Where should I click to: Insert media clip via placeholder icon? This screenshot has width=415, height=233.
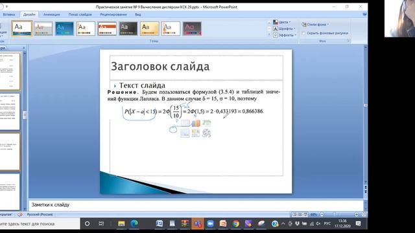pos(206,133)
